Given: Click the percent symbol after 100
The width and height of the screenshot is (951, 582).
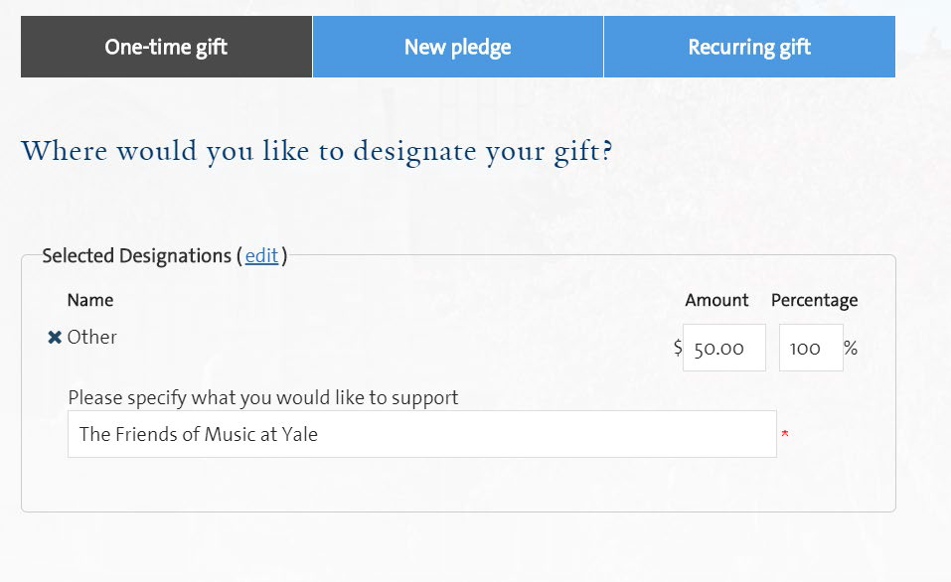Looking at the screenshot, I should coord(851,348).
